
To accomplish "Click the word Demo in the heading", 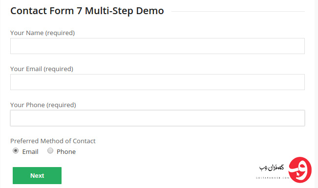I will (x=150, y=11).
